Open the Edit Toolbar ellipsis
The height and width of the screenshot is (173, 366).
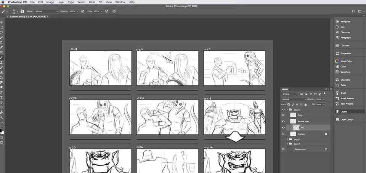point(2,122)
